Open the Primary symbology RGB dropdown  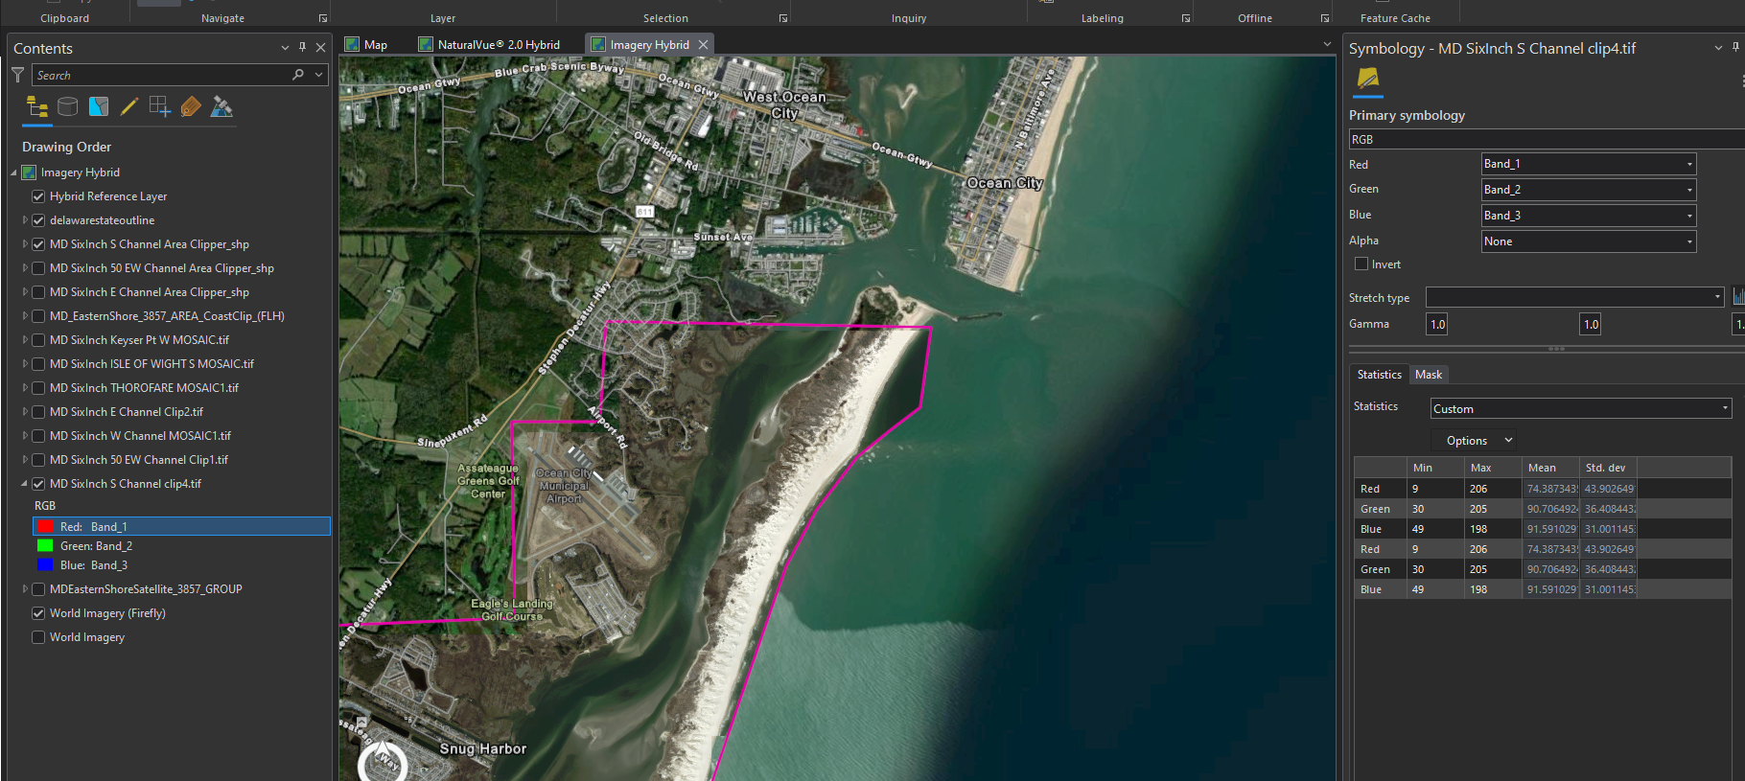[x=1547, y=139]
